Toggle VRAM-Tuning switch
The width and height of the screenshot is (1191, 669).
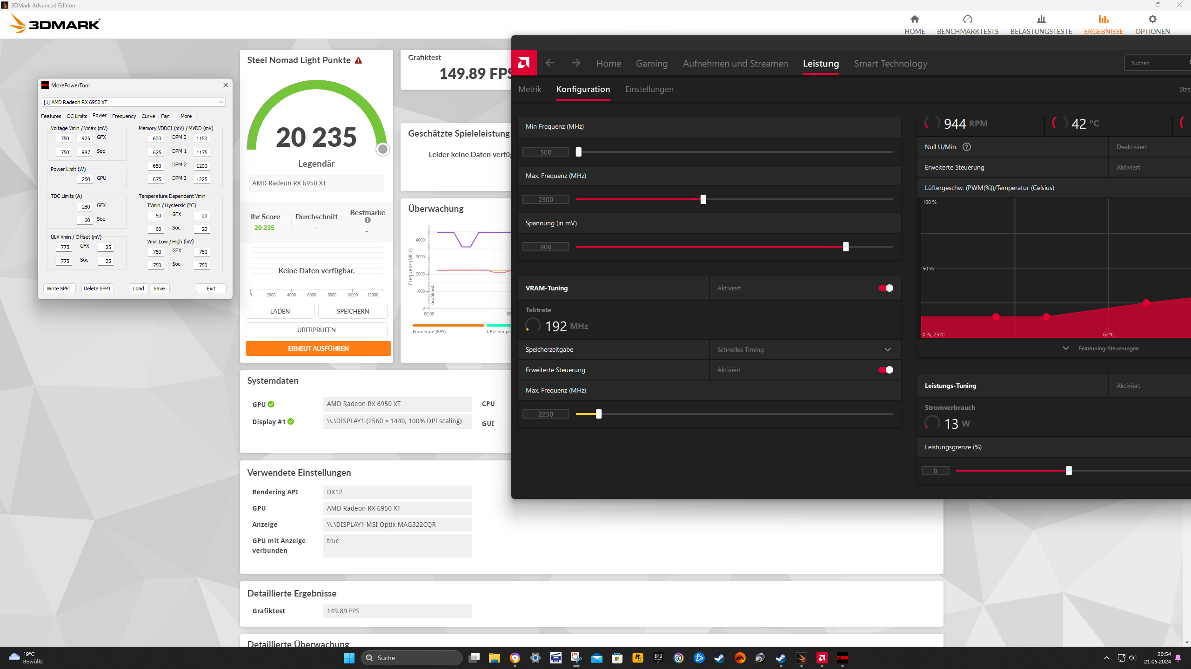click(x=885, y=288)
